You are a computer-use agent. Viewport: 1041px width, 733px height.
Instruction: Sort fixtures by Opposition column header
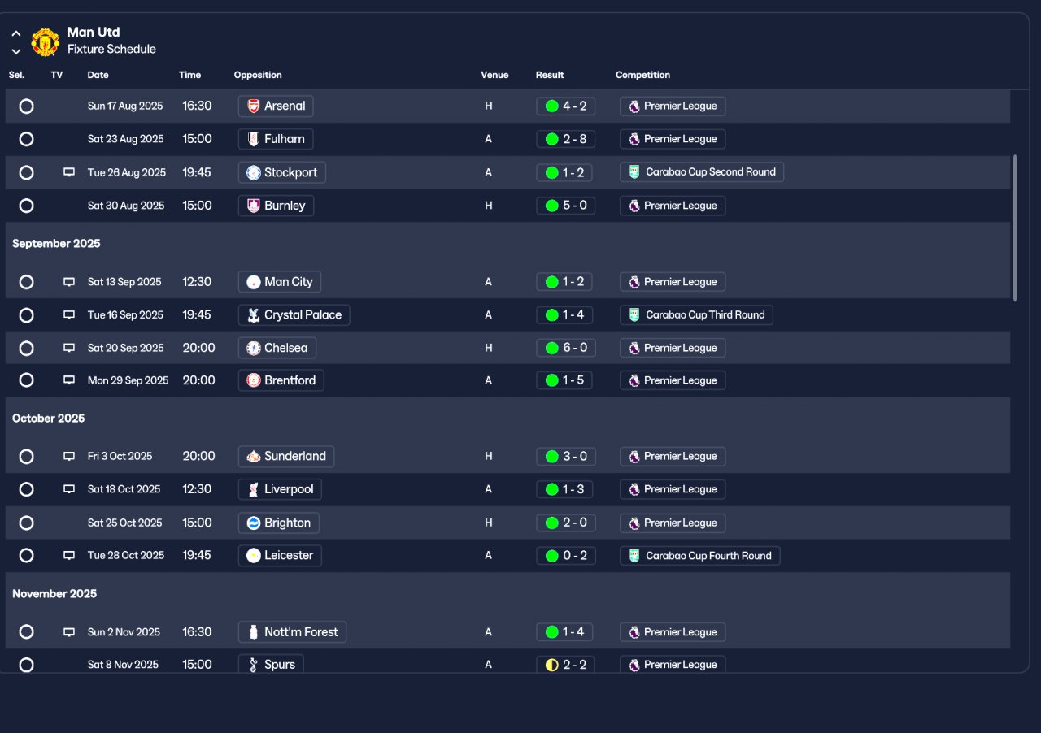pyautogui.click(x=258, y=75)
